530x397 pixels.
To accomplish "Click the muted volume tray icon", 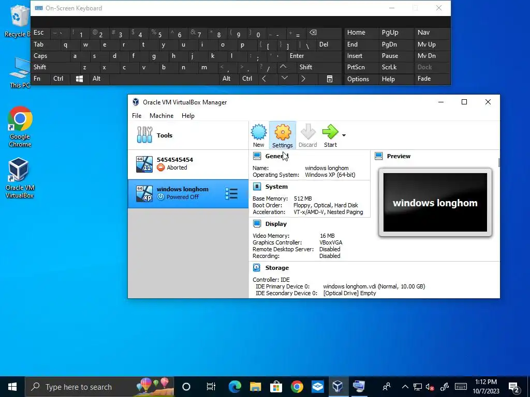I will tap(430, 387).
